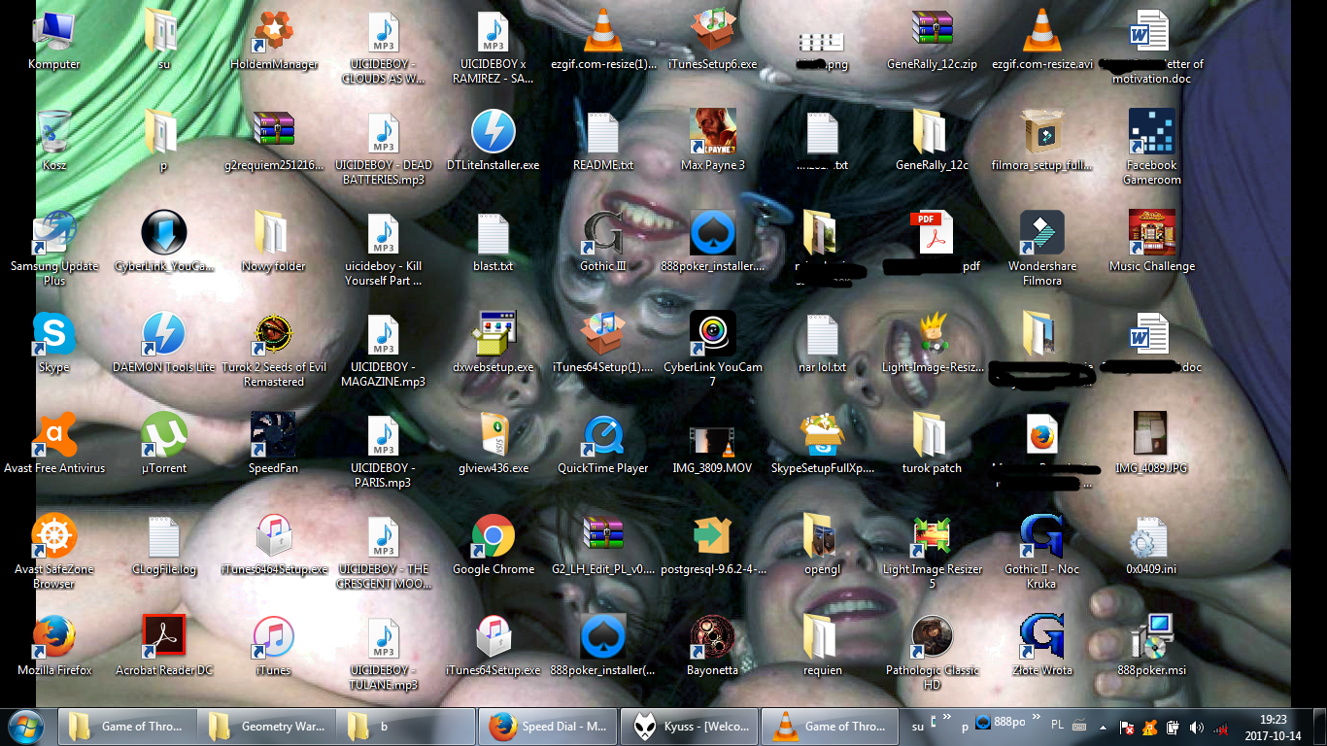
Task: Select the Kosz recycle bin icon
Action: tap(54, 141)
